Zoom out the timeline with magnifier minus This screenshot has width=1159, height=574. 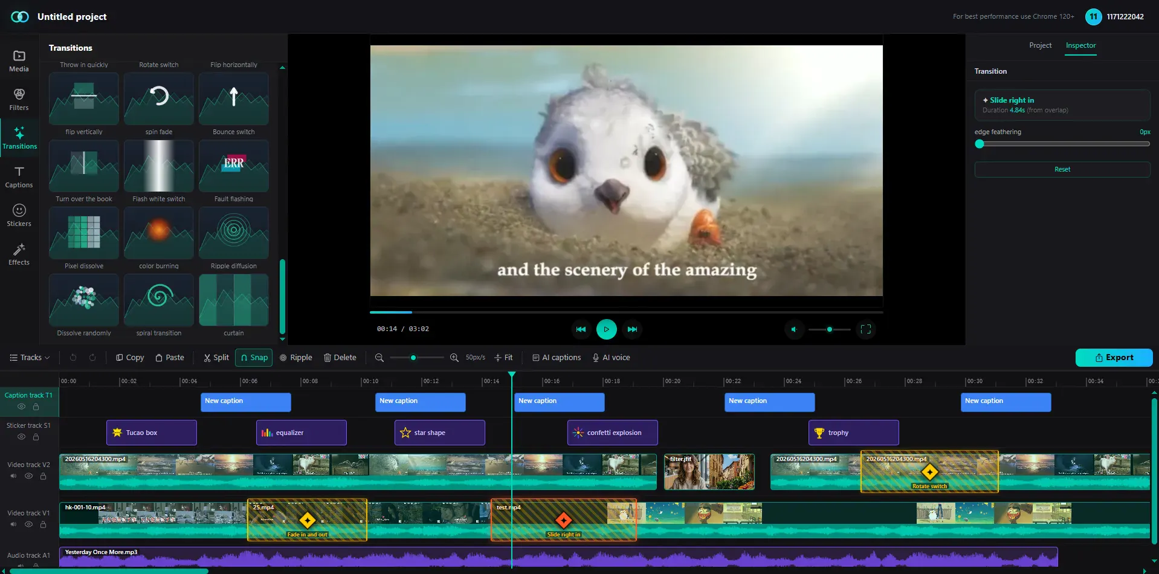(379, 358)
